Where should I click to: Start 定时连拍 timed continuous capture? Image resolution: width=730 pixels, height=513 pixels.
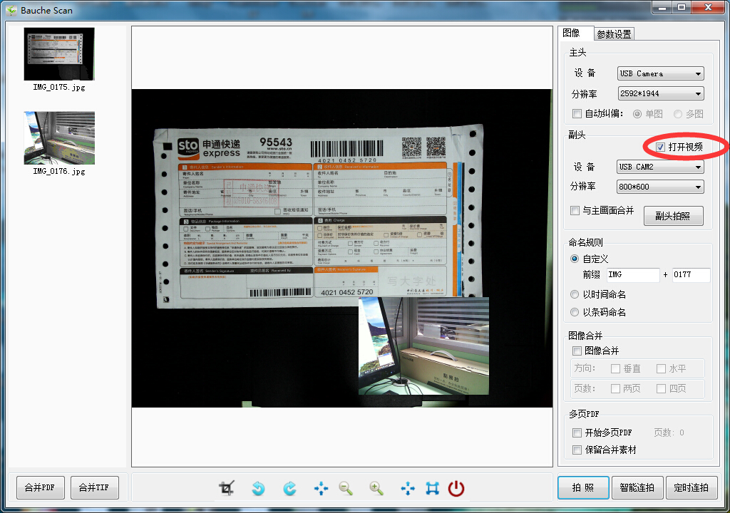click(692, 487)
